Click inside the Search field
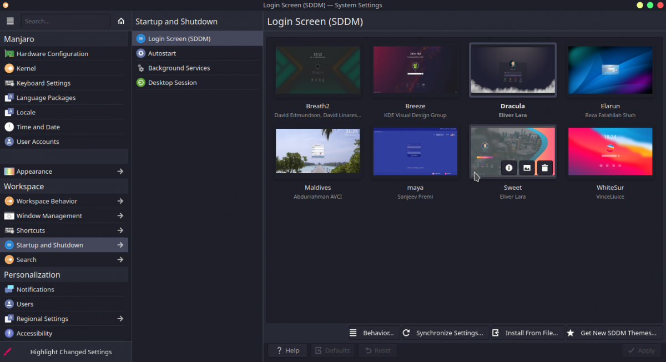 click(x=65, y=21)
